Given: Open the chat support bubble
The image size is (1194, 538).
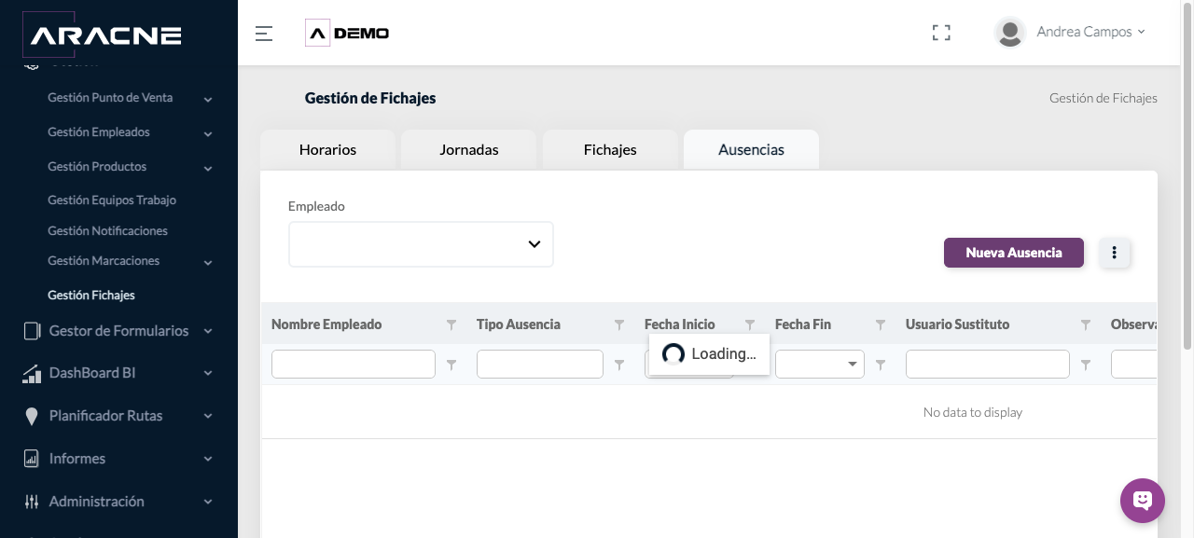Looking at the screenshot, I should tap(1143, 501).
